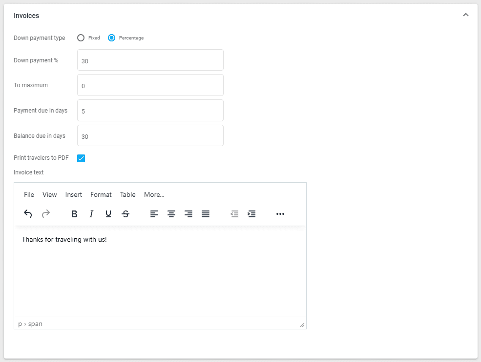The width and height of the screenshot is (481, 362).
Task: Apply italic formatting
Action: click(91, 214)
